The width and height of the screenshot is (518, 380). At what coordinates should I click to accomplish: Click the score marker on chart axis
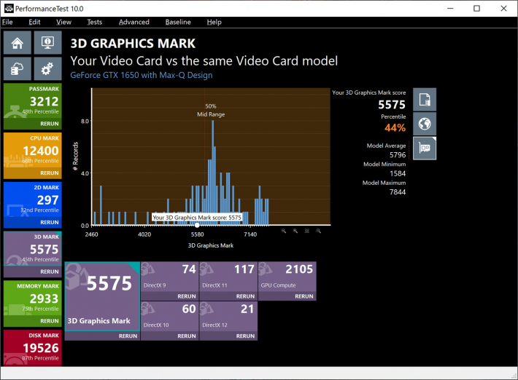(197, 226)
